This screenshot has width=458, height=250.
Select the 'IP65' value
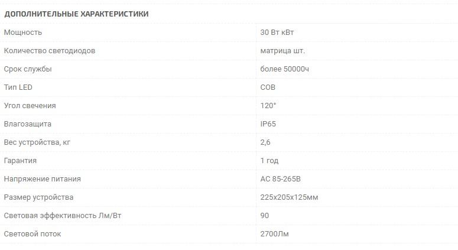pos(268,124)
